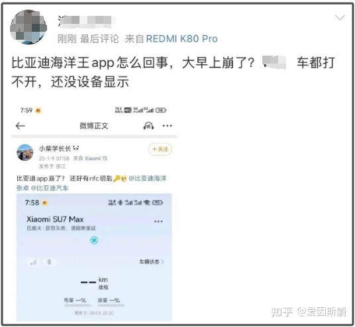355x327 pixels.
Task: Open the @比亚迪海洋 mention link
Action: tap(148, 178)
